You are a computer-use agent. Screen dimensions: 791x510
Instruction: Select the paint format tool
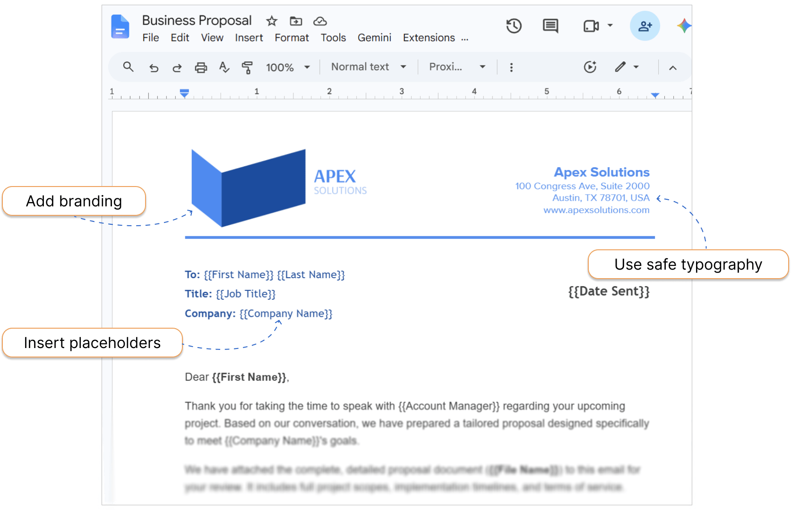pos(247,68)
